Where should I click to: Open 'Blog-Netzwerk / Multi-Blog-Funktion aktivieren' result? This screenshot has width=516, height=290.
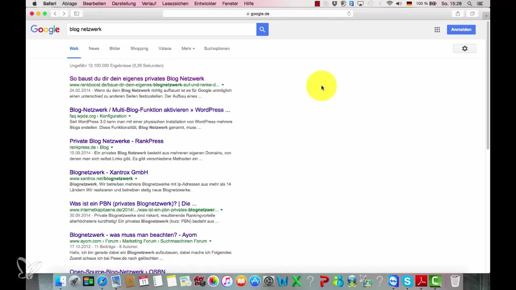click(150, 110)
